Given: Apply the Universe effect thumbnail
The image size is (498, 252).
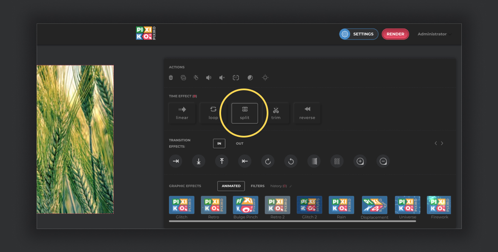Looking at the screenshot, I should click(408, 205).
